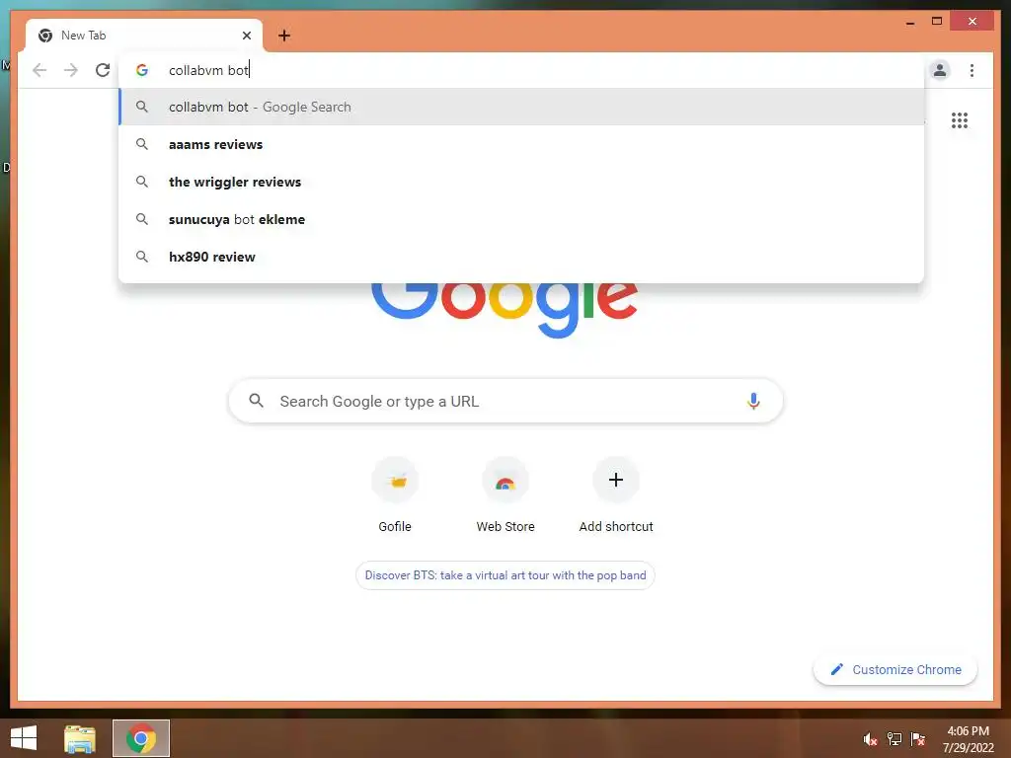
Task: Close the New Tab tab
Action: coord(246,36)
